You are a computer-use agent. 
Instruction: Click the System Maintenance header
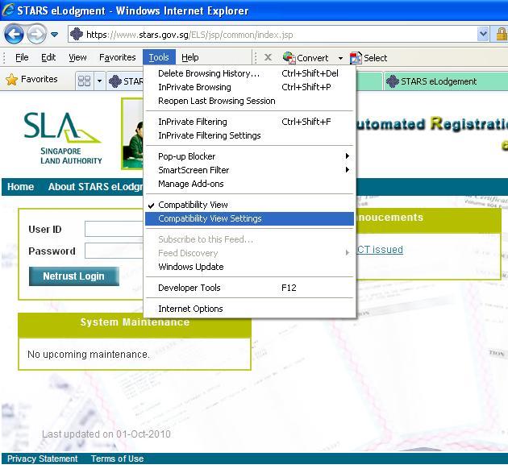pyautogui.click(x=135, y=325)
